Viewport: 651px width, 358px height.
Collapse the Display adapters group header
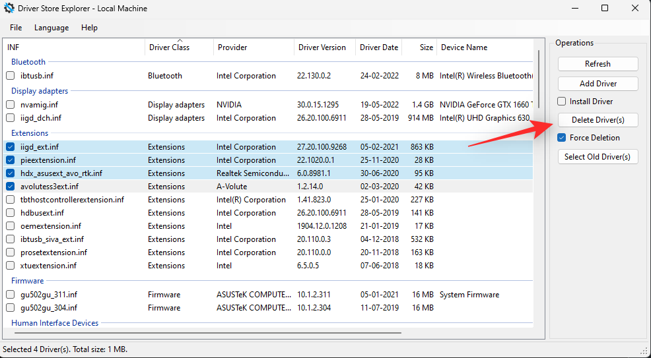pos(40,91)
